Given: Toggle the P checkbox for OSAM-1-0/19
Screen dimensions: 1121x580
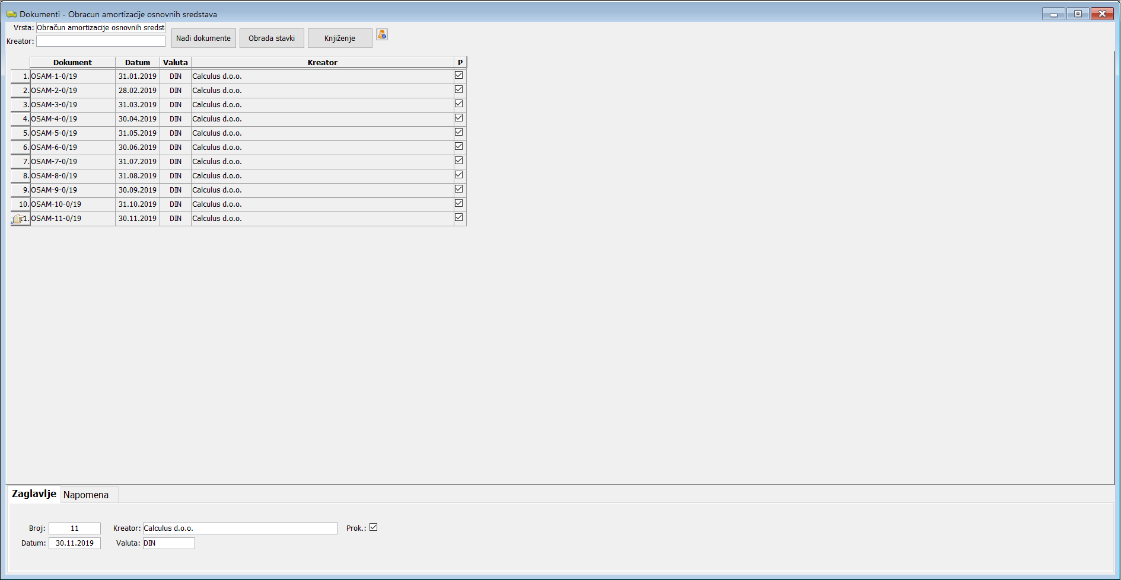Looking at the screenshot, I should [x=458, y=75].
